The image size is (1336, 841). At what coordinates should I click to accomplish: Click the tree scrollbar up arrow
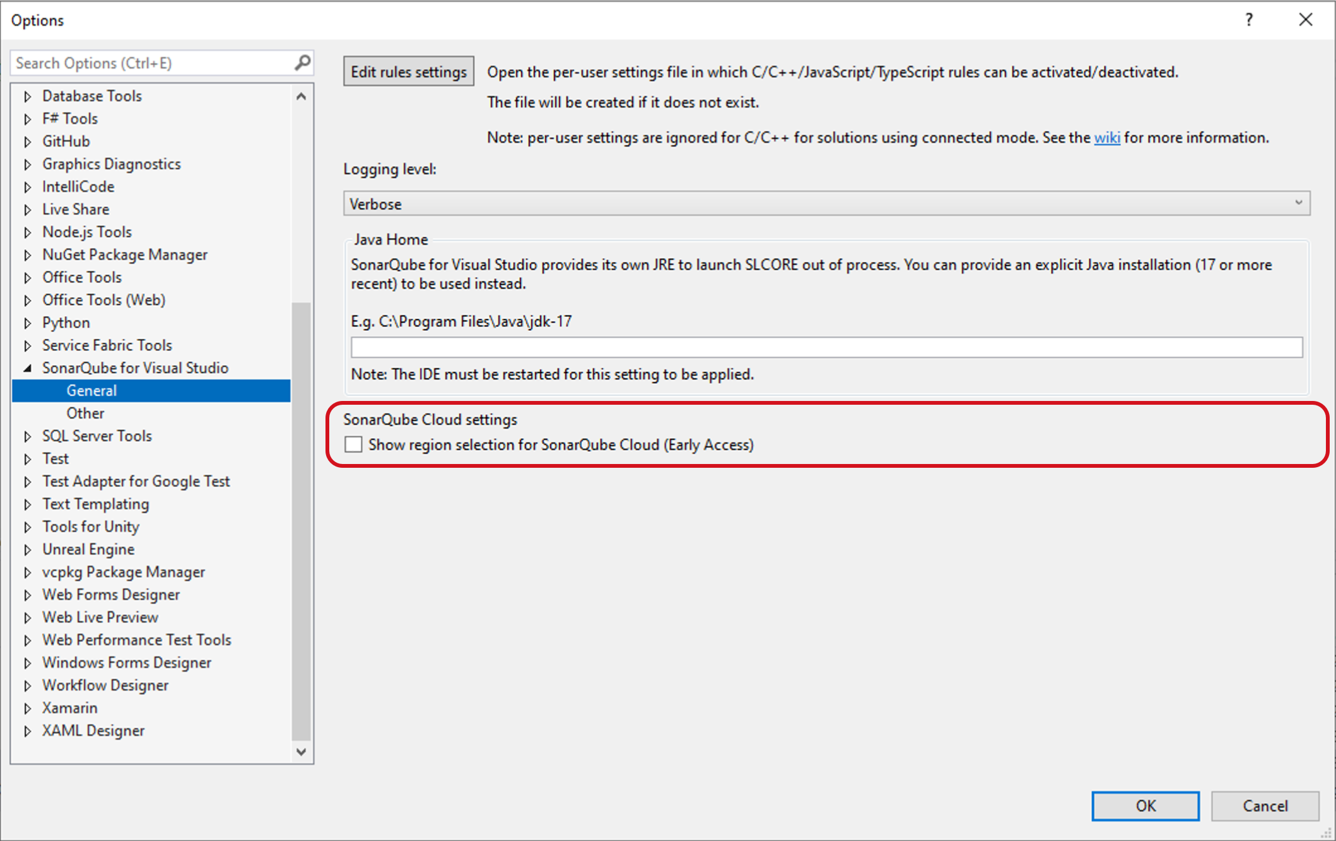pos(302,96)
